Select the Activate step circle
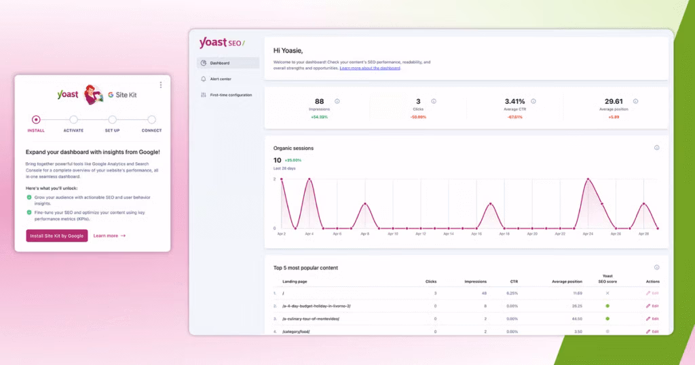Image resolution: width=695 pixels, height=365 pixels. coord(73,119)
